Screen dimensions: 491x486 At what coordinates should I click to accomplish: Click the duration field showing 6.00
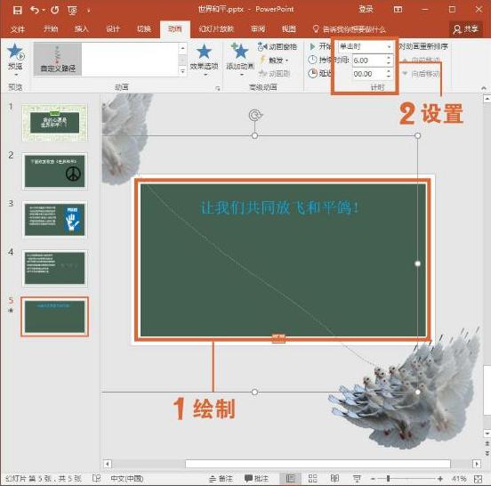[x=368, y=61]
